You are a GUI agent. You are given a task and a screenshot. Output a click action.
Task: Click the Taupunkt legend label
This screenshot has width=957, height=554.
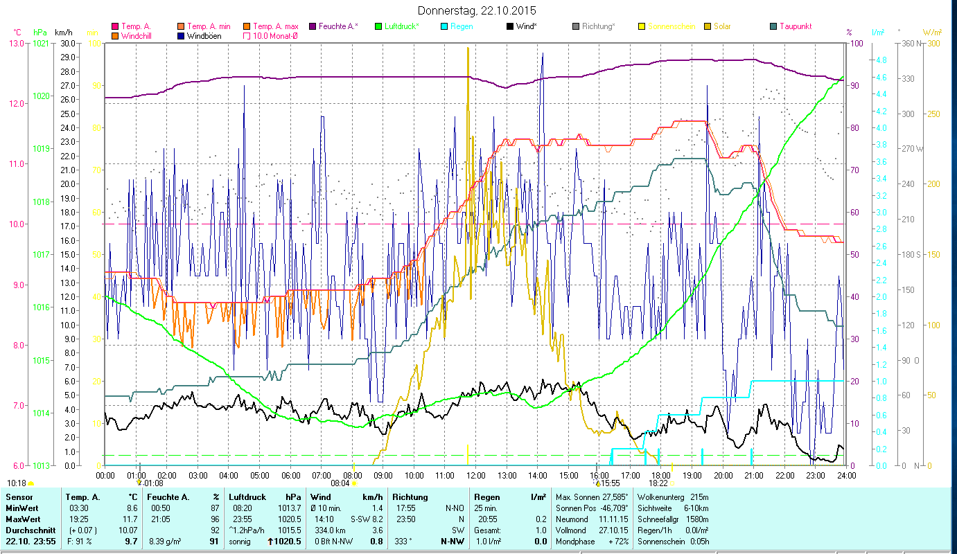pos(795,26)
